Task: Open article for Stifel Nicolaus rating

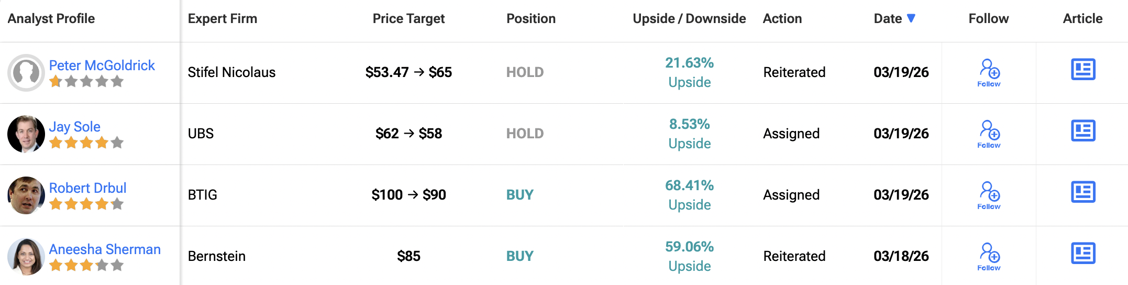Action: 1083,69
